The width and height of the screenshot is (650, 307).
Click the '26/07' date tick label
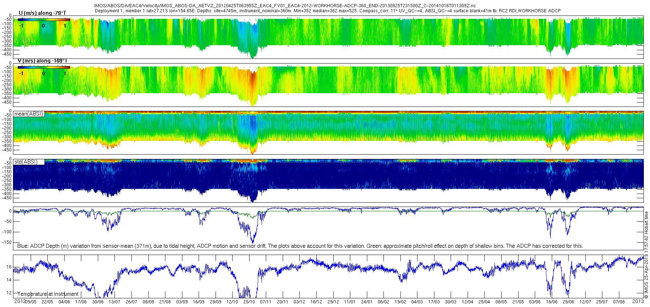tap(131, 302)
